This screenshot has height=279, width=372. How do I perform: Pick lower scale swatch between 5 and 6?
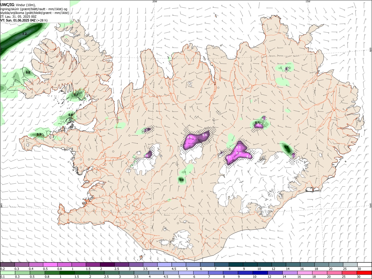click(x=185, y=273)
